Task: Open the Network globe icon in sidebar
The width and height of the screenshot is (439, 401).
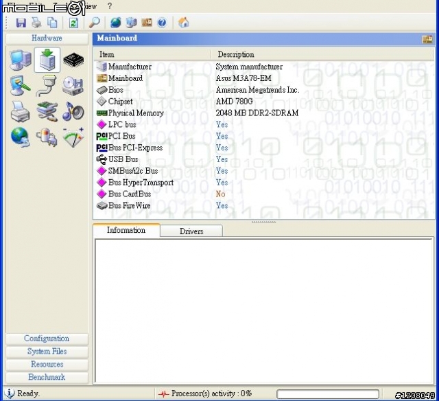Action: tap(21, 137)
